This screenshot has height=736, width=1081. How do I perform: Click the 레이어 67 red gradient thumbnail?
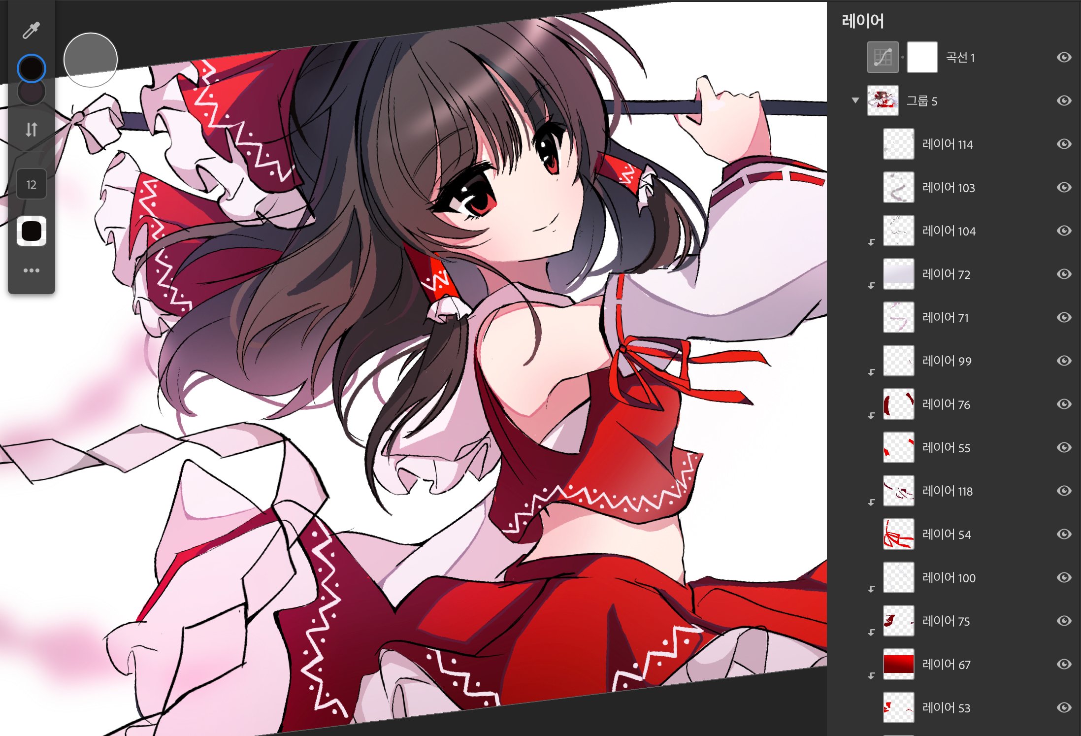pos(898,664)
